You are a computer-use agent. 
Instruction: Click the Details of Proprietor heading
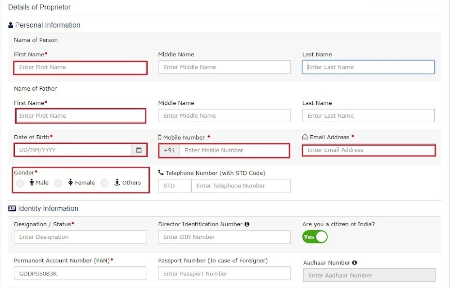(39, 7)
